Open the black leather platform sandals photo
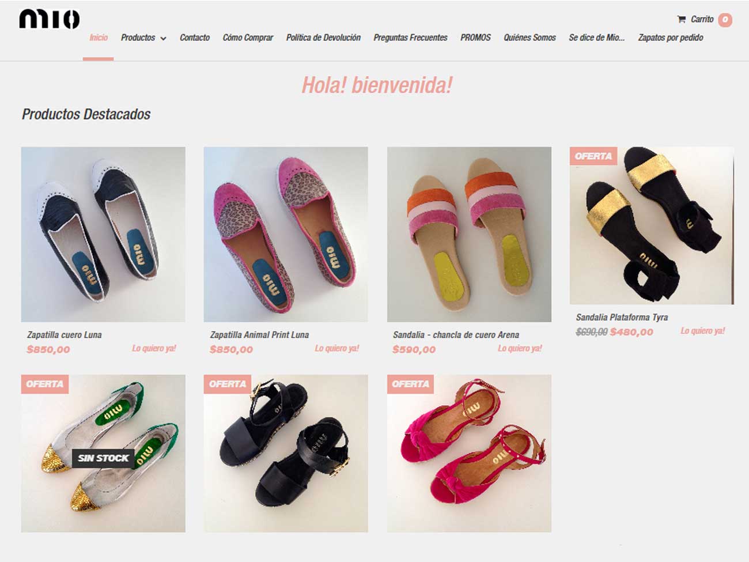Image resolution: width=749 pixels, height=562 pixels. tap(286, 453)
